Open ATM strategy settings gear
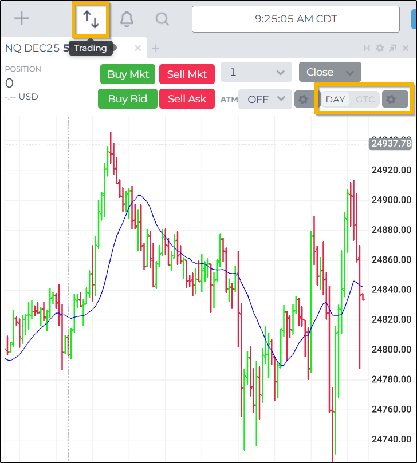 click(x=304, y=99)
